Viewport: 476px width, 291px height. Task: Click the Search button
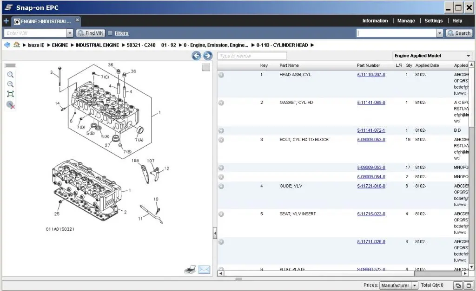point(459,33)
